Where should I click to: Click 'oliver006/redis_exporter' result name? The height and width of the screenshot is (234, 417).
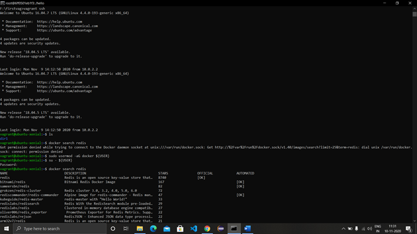click(x=23, y=212)
